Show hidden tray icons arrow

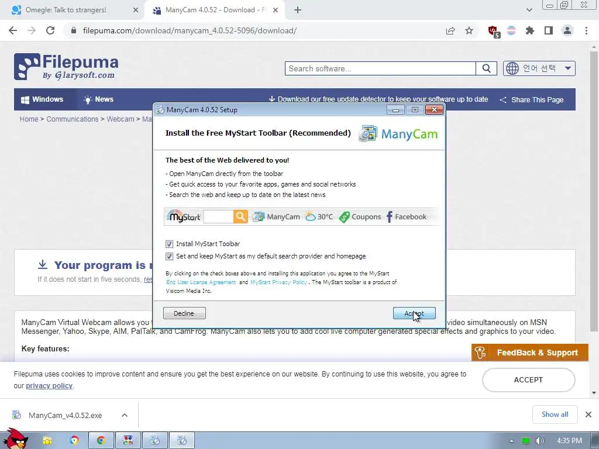tap(511, 441)
